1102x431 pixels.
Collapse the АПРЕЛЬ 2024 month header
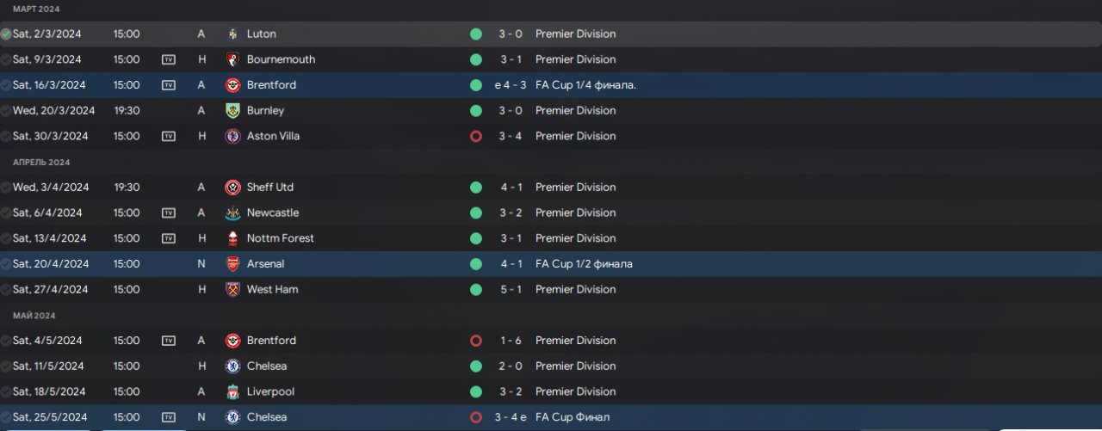[41, 162]
